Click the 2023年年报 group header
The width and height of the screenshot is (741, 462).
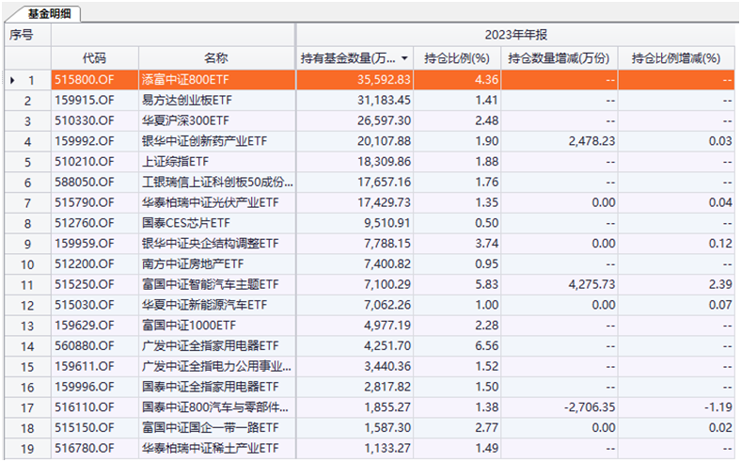pyautogui.click(x=515, y=35)
